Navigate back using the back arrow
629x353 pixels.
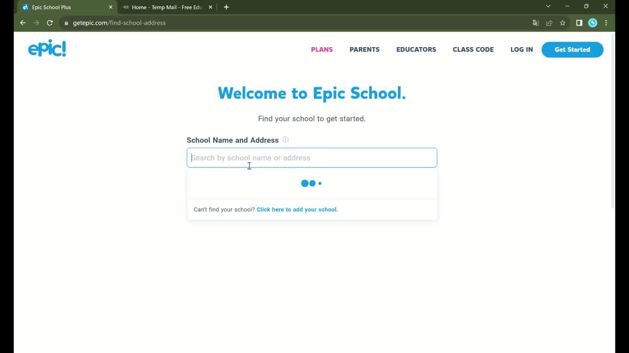(23, 23)
